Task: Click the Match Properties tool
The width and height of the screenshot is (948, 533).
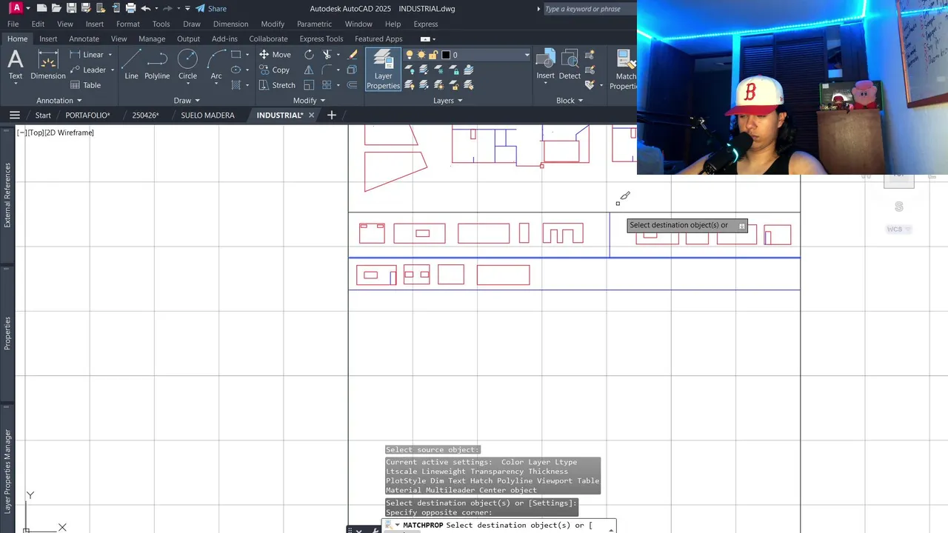Action: tap(624, 70)
